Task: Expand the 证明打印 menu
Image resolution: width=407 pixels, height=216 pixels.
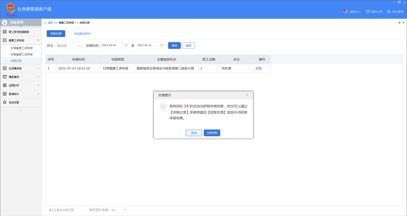Action: click(x=21, y=85)
